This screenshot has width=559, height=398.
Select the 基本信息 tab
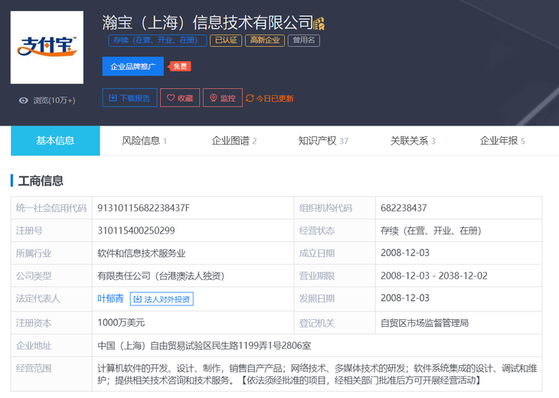click(x=55, y=141)
